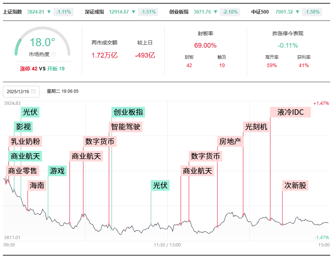Click the 涨停 42 count link
The image size is (335, 260).
28,68
